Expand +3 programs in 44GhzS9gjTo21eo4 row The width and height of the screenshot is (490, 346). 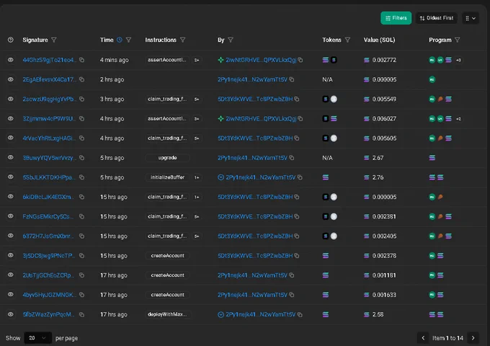(x=458, y=60)
